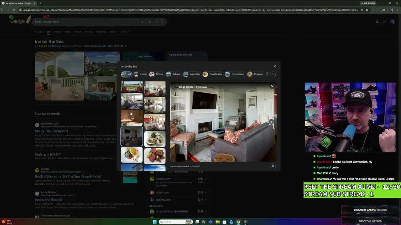Open the Chrome extensions puzzle icon
Image resolution: width=401 pixels, height=225 pixels.
click(x=375, y=10)
